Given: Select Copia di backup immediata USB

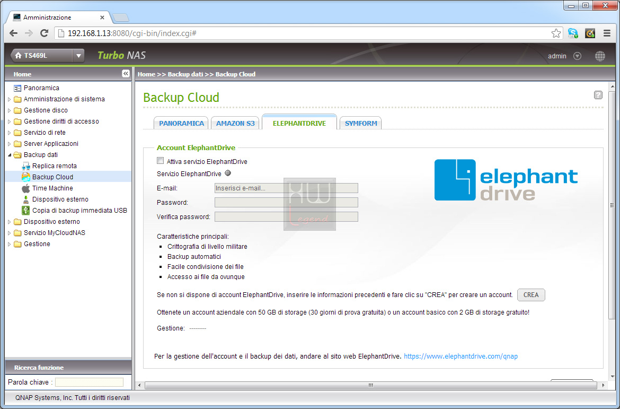Looking at the screenshot, I should pyautogui.click(x=80, y=210).
